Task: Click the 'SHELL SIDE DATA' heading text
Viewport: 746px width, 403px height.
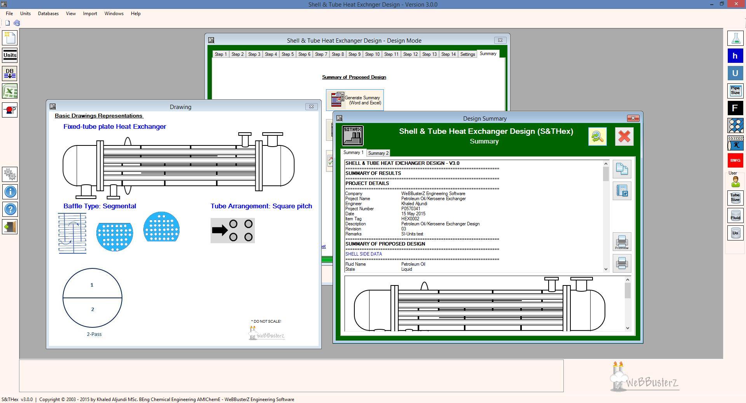Action: [x=364, y=254]
